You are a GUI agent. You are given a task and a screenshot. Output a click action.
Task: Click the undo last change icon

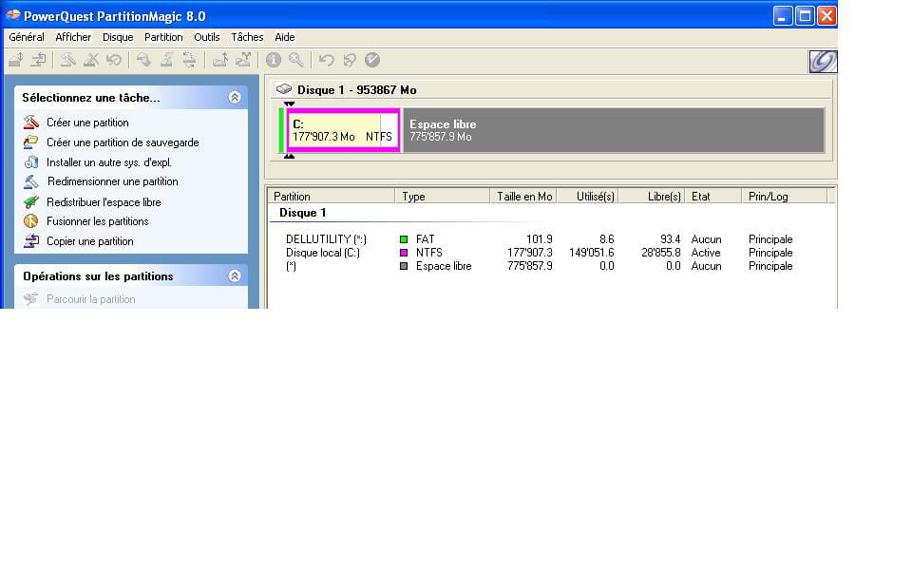326,59
